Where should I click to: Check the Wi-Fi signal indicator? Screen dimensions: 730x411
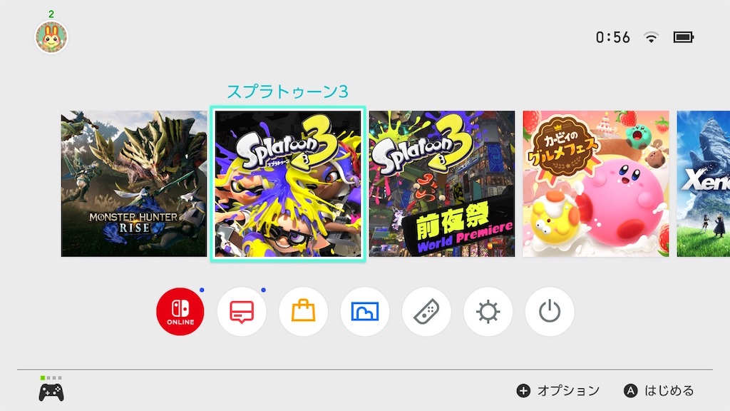point(651,37)
